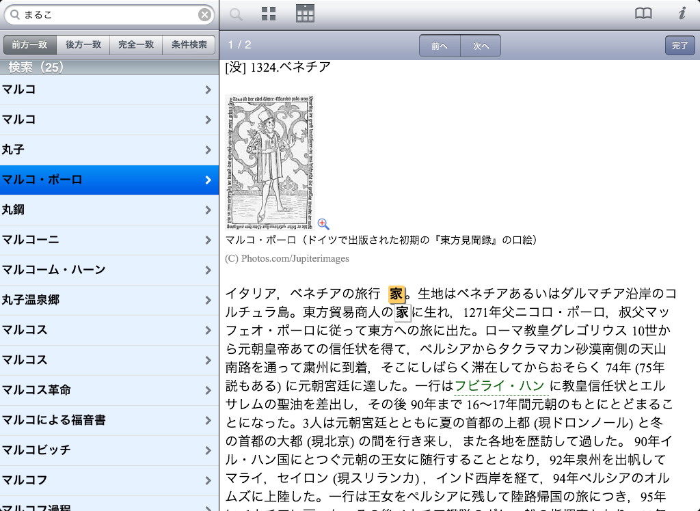Open the 条件検索 tab
The image size is (700, 511).
[x=189, y=45]
